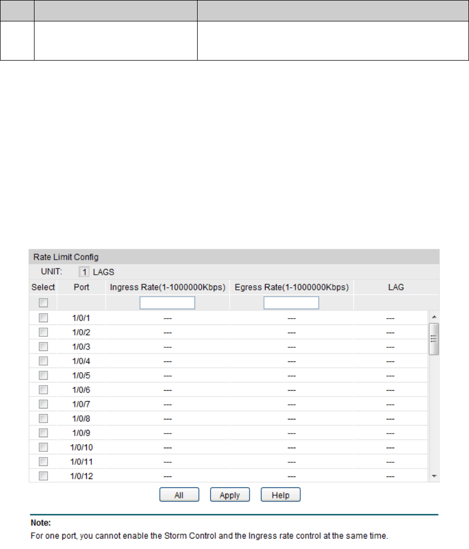
Task: Click egress rate value for port 1/0/8
Action: click(292, 419)
